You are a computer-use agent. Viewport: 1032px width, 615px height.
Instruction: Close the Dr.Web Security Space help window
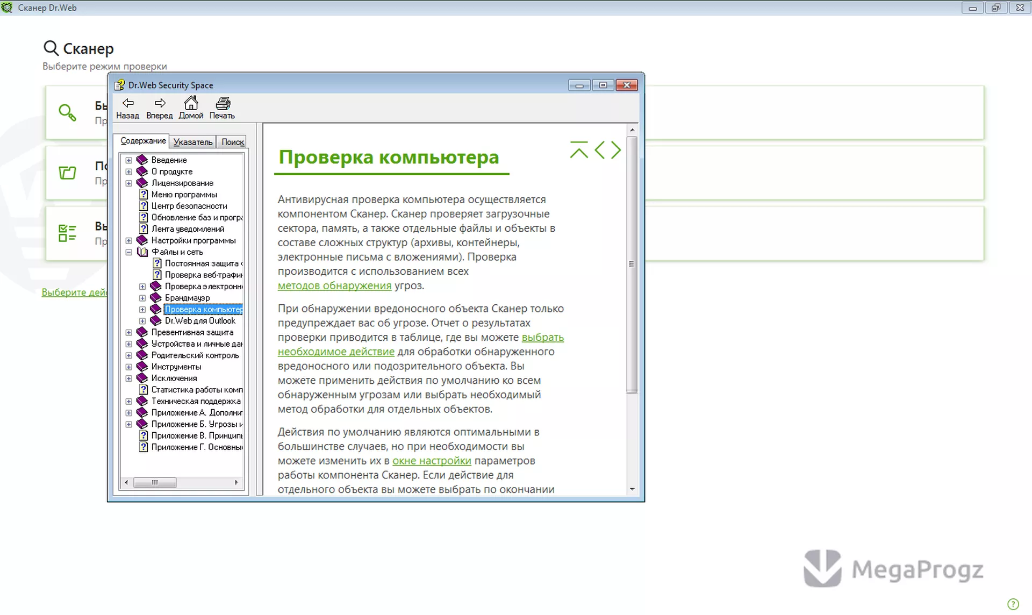pyautogui.click(x=627, y=85)
